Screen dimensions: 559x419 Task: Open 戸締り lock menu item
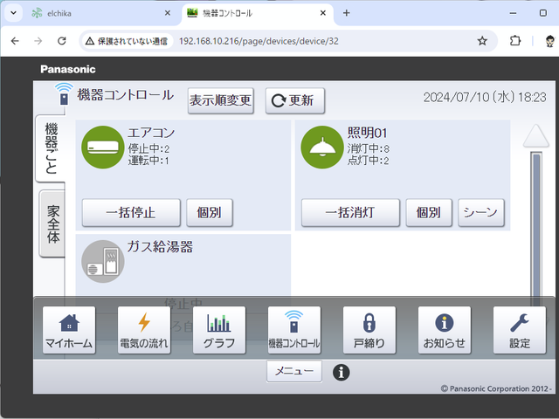[x=369, y=330]
